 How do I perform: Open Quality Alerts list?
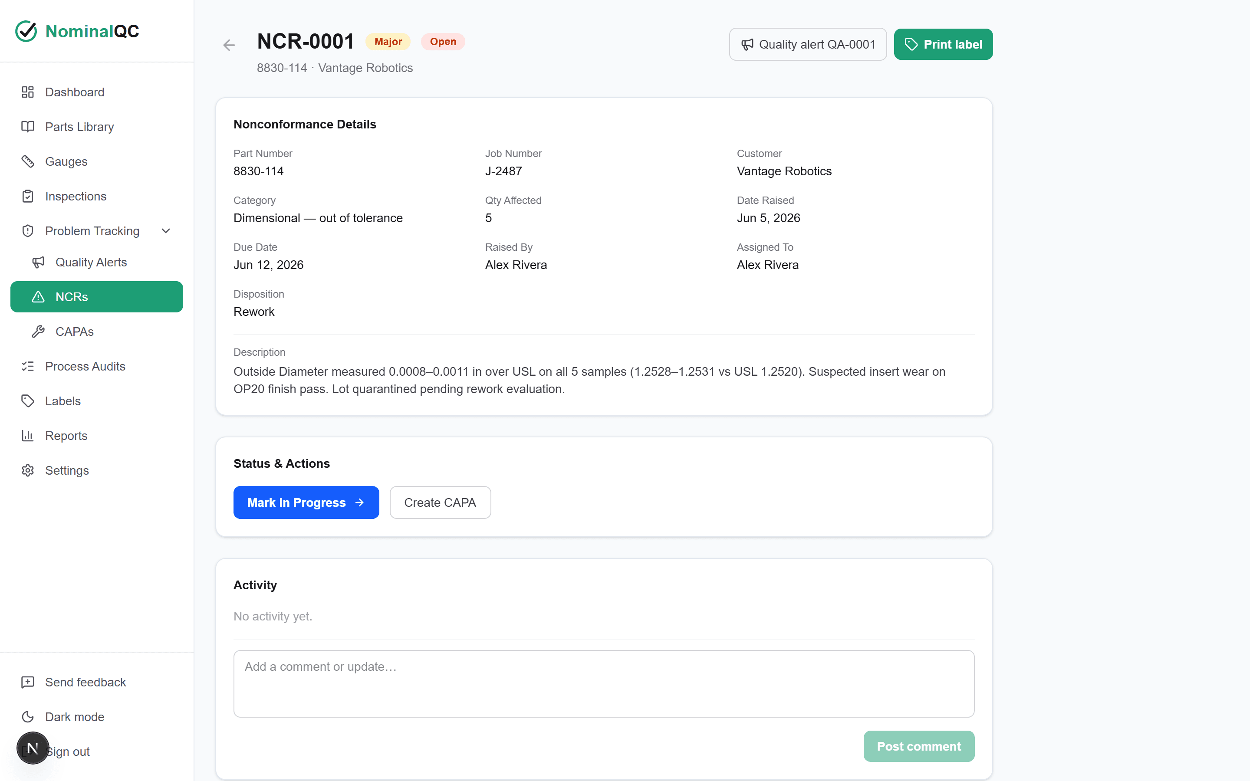coord(97,263)
